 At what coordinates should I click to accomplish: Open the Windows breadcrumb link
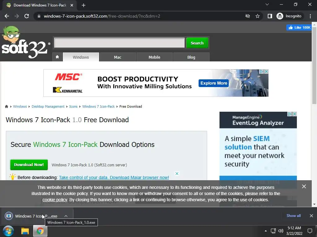[20, 106]
